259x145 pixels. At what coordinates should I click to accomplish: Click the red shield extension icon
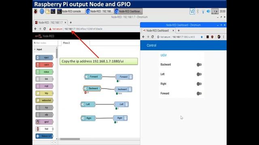pos(212,37)
